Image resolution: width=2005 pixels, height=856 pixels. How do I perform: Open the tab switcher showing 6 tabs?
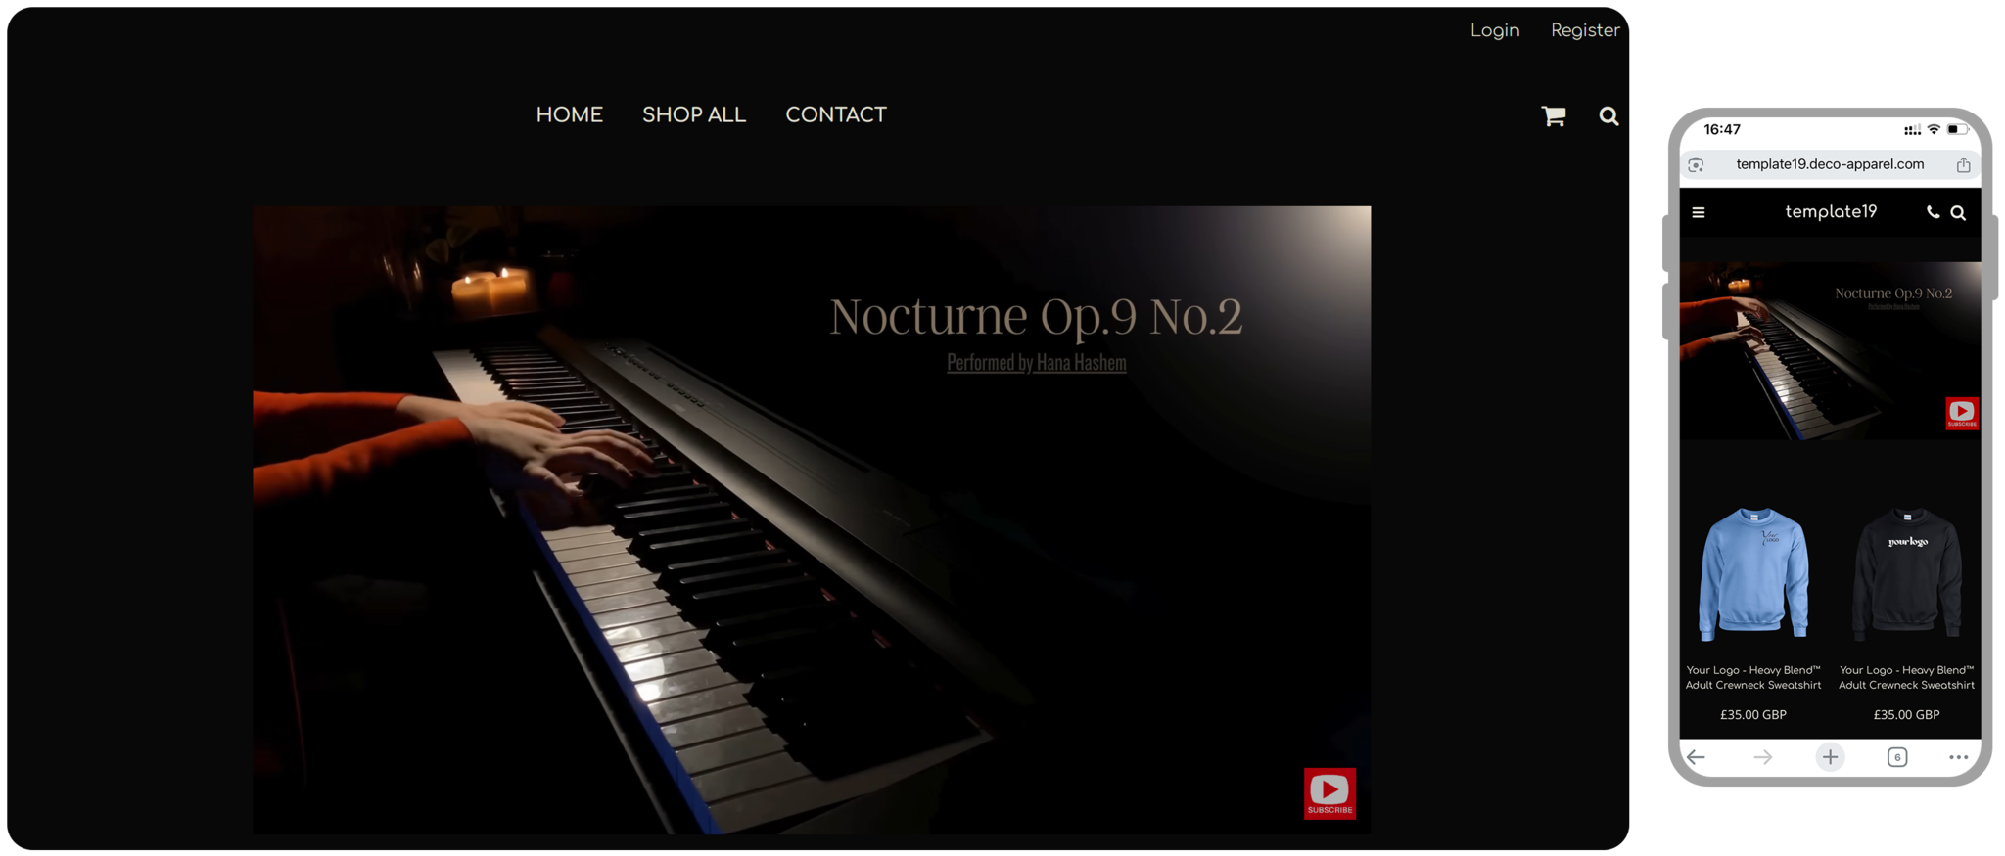pos(1897,757)
